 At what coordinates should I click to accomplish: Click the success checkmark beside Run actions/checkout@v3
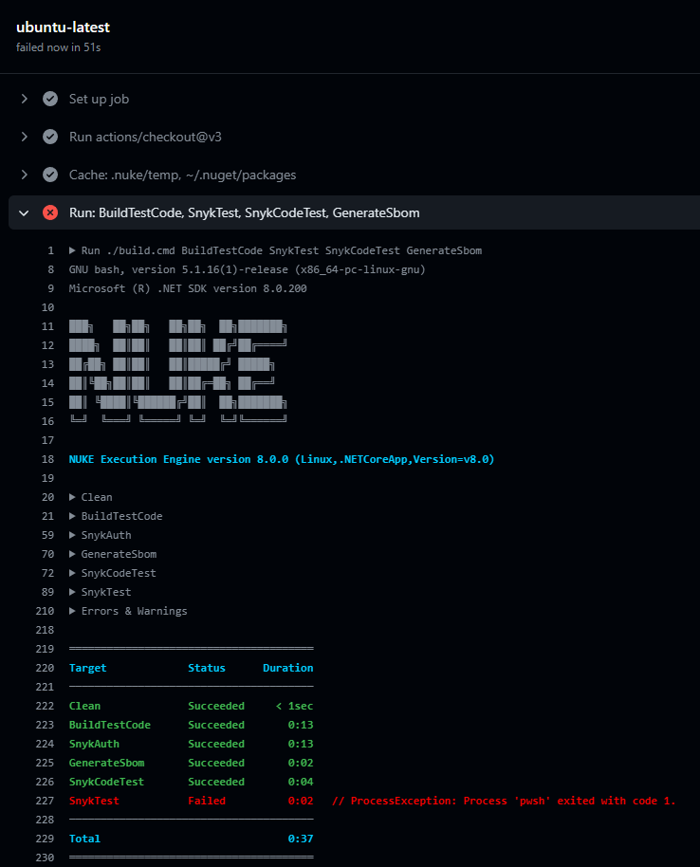click(x=50, y=137)
